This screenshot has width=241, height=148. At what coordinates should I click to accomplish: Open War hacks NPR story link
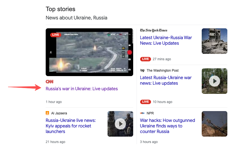click(167, 126)
